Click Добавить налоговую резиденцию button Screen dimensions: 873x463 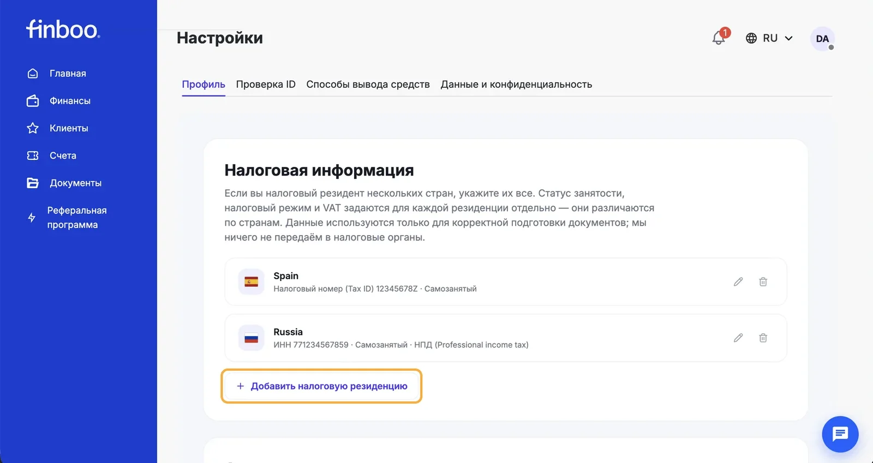point(321,386)
